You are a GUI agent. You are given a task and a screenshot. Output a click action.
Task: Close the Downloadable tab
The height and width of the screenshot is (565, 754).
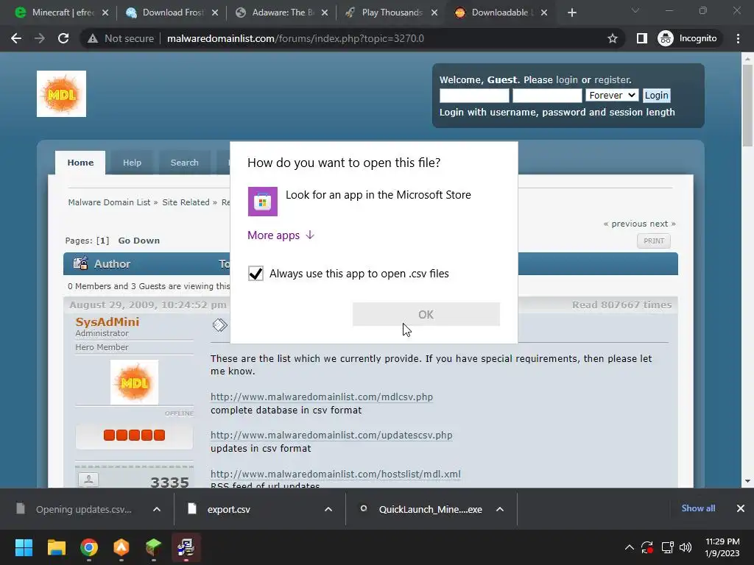(x=544, y=13)
